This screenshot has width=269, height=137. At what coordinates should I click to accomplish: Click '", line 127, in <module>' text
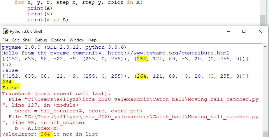coord(41,105)
